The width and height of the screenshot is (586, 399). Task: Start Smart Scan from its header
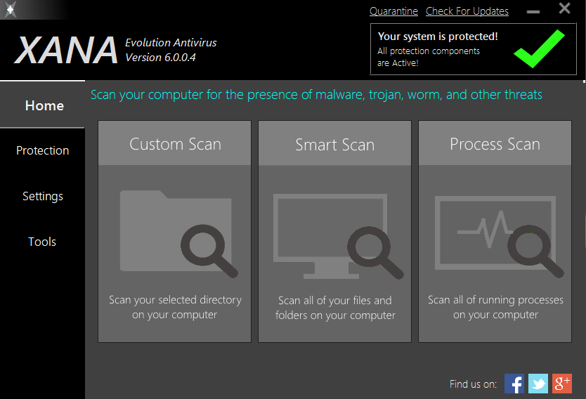point(334,145)
